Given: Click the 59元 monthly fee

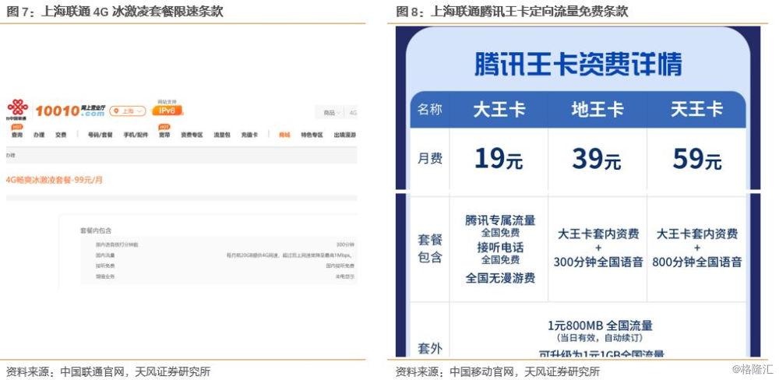Looking at the screenshot, I should (697, 159).
